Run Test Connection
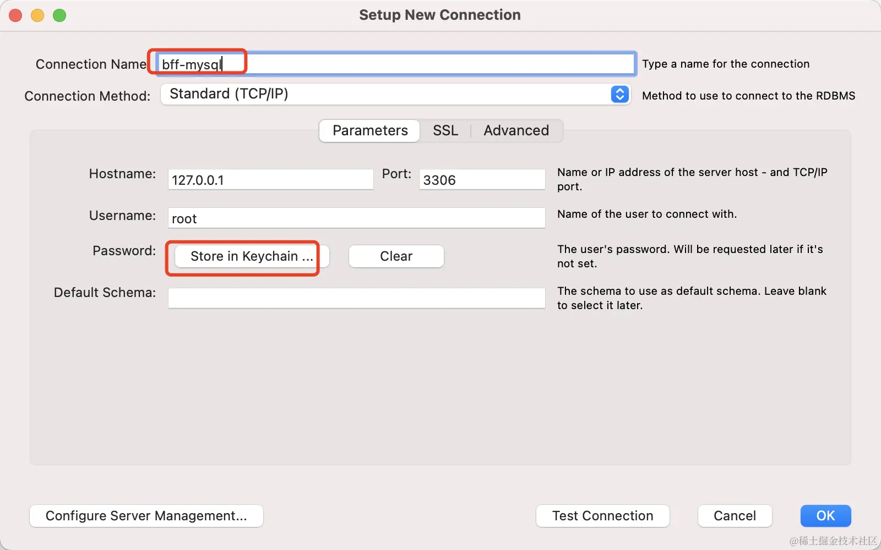This screenshot has width=881, height=550. pos(602,516)
